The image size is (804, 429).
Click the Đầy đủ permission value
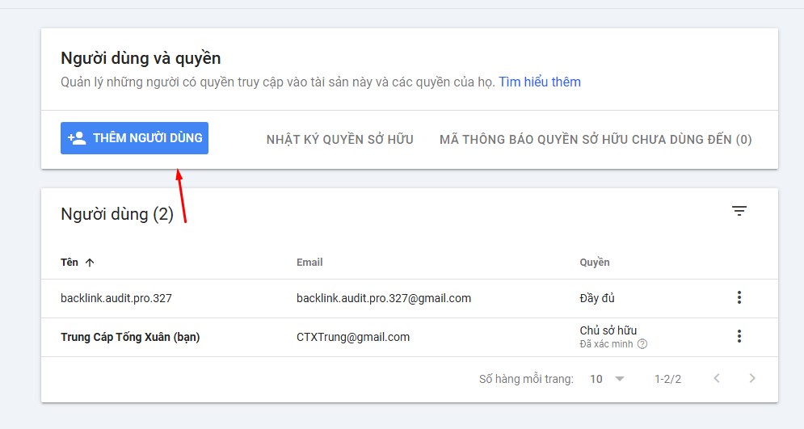click(x=597, y=298)
